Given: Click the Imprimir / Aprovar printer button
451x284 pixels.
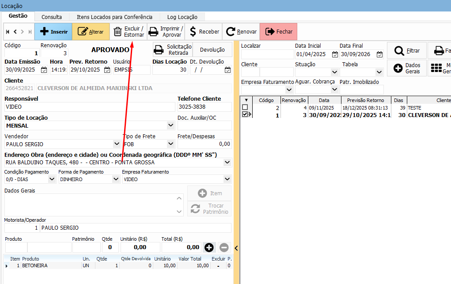Looking at the screenshot, I should pos(166,32).
